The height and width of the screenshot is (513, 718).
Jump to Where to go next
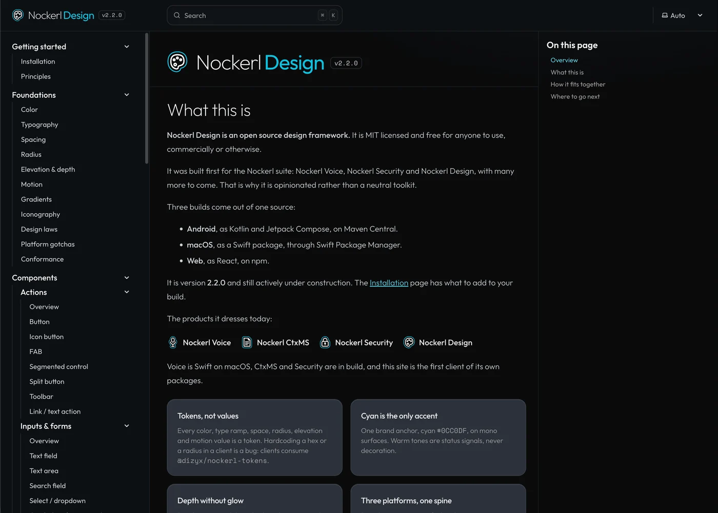pos(575,96)
